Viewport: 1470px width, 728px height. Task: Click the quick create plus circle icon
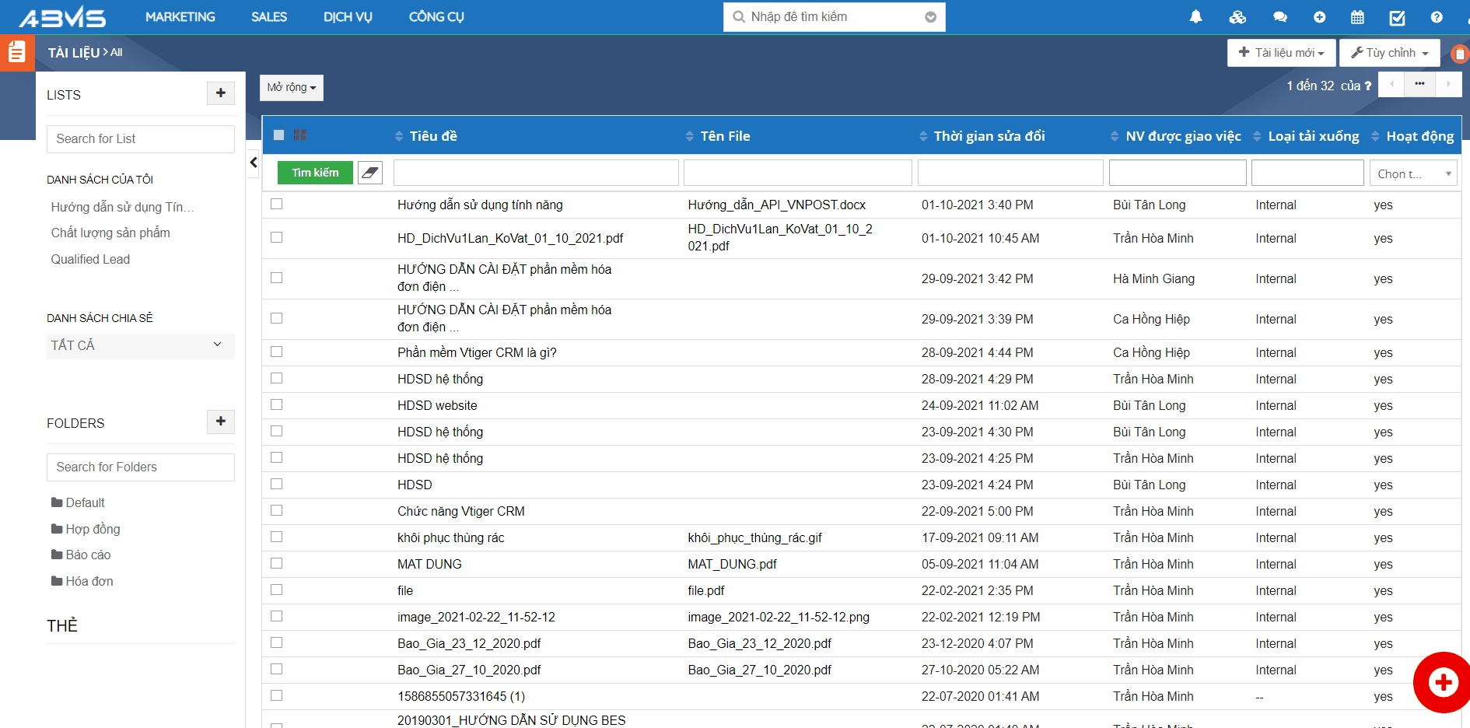tap(1319, 17)
